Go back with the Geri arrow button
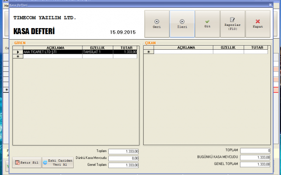 pyautogui.click(x=157, y=24)
